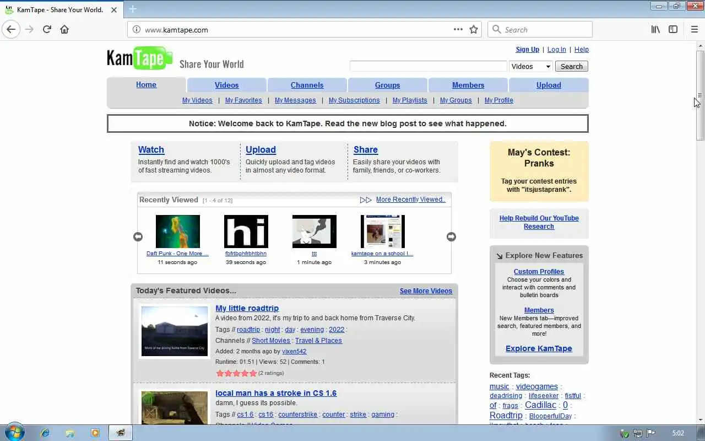The image size is (705, 441).
Task: Click the Cadillac recent tag
Action: coord(540,405)
